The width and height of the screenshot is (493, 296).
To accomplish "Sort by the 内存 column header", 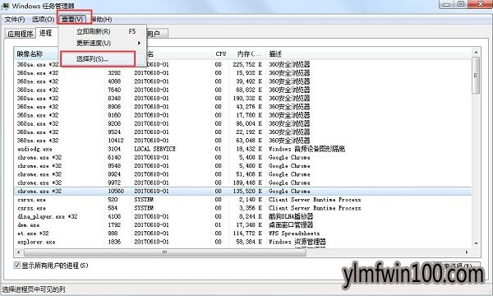I will pos(248,53).
